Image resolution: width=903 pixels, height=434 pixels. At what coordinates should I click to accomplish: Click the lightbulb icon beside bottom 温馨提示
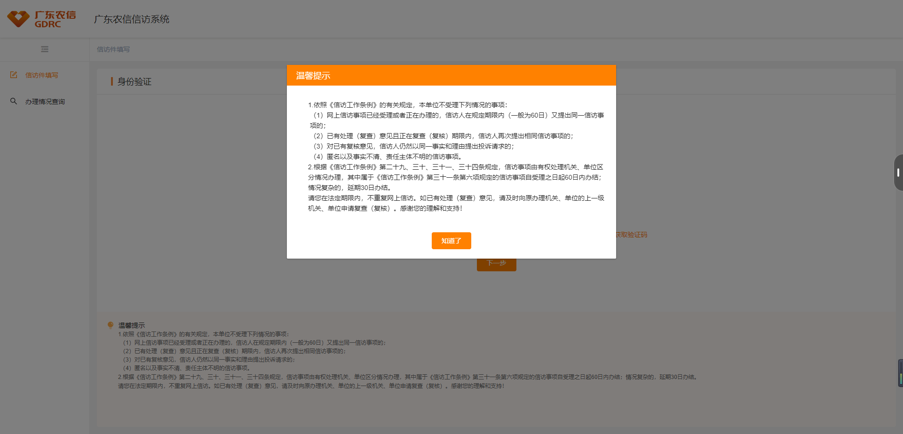(111, 325)
